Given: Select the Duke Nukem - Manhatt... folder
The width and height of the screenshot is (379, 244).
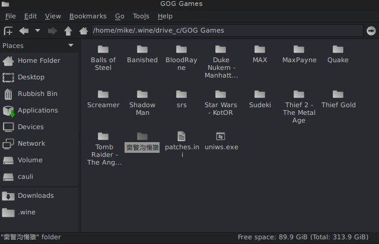Looking at the screenshot, I should [221, 62].
